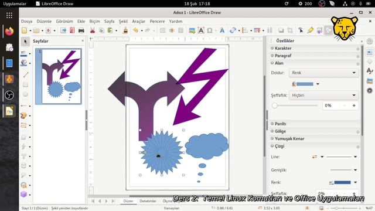
Task: Select the arrow Select tool in drawing toolbar
Action: [25, 42]
